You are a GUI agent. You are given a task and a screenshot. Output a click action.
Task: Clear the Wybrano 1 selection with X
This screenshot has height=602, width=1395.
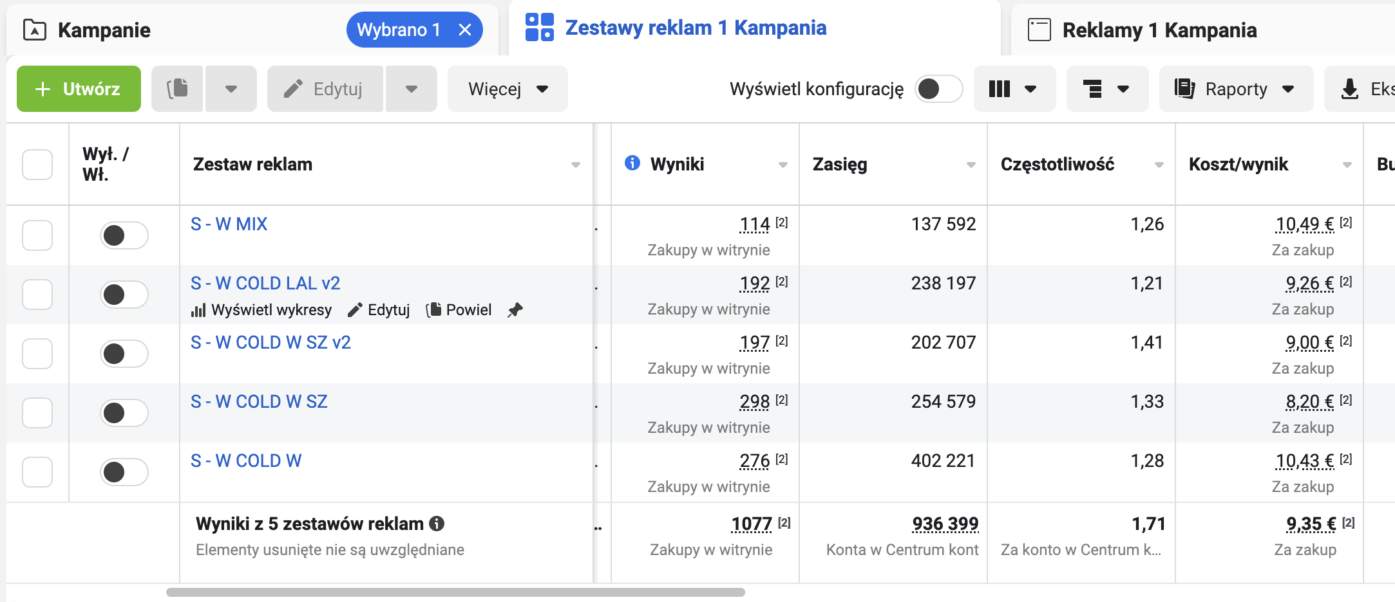tap(465, 30)
